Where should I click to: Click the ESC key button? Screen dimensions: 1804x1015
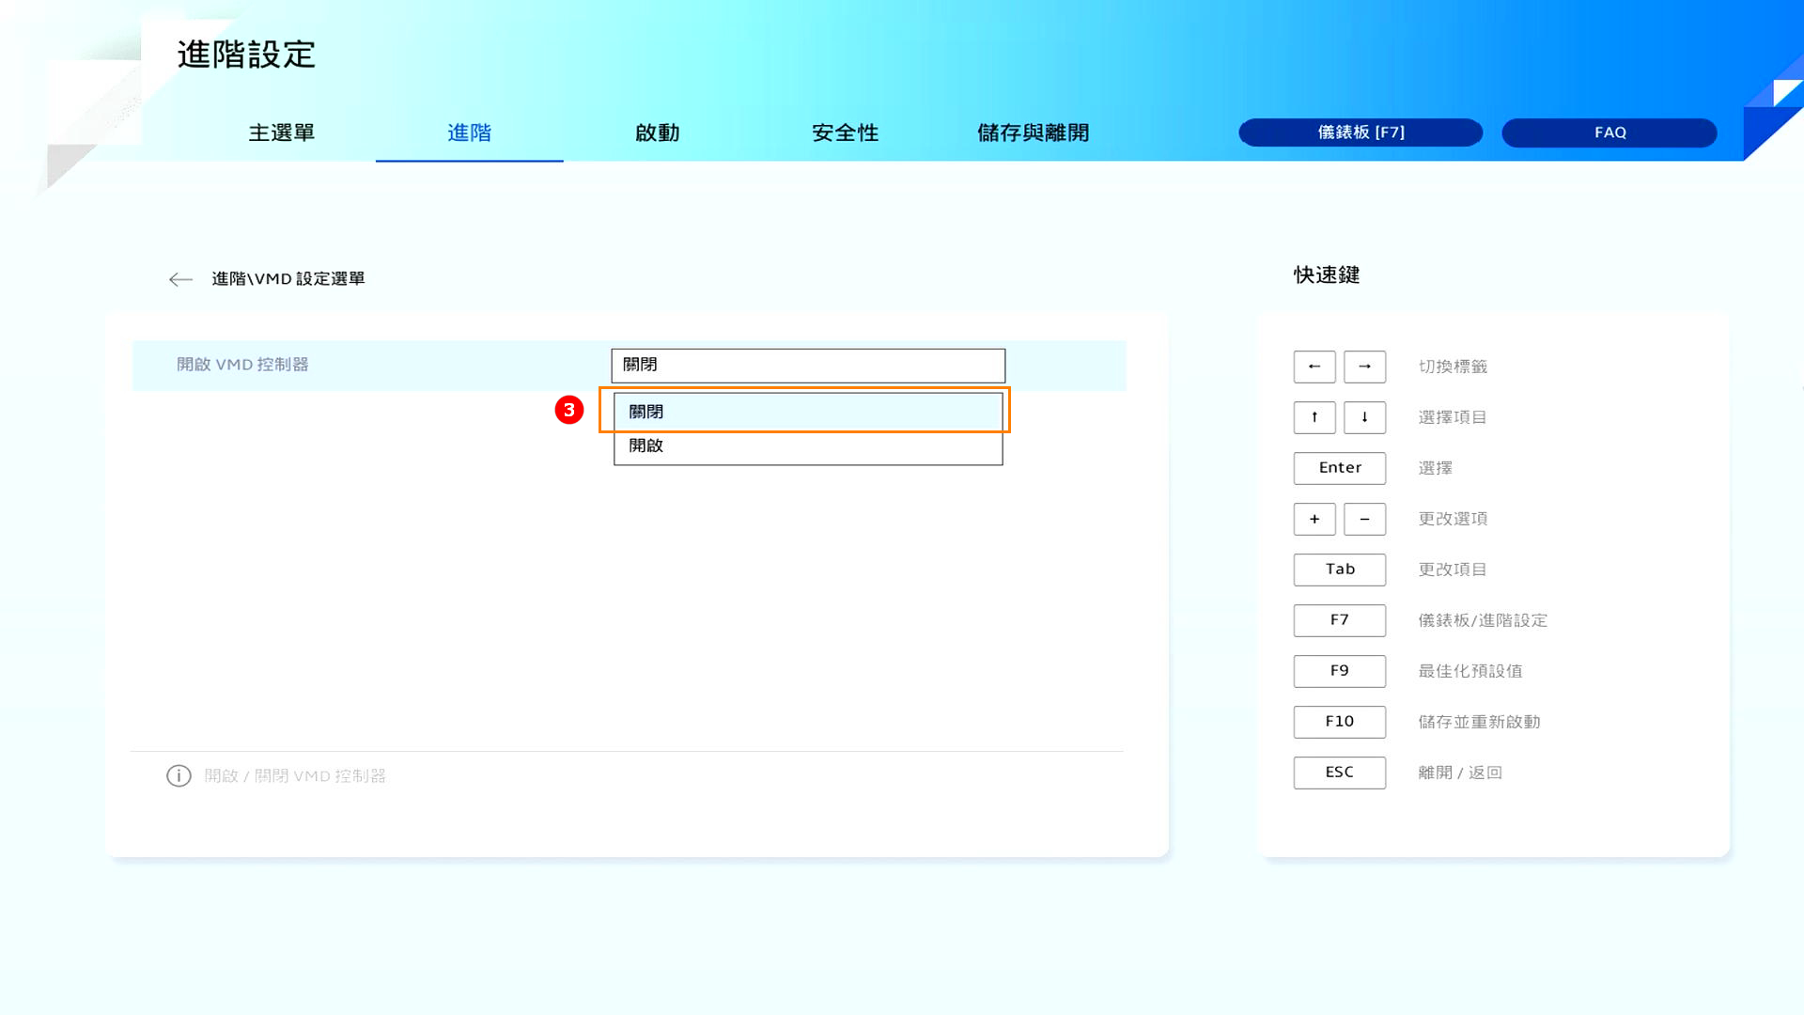[x=1339, y=773]
